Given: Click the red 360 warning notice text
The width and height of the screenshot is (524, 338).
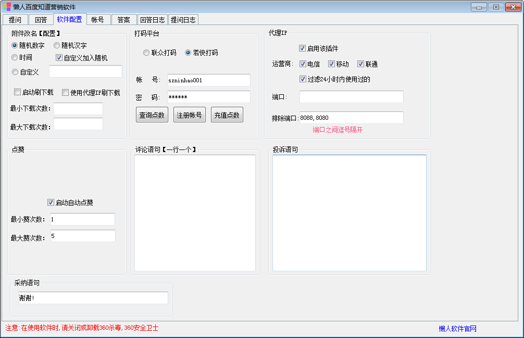Looking at the screenshot, I should click(82, 328).
